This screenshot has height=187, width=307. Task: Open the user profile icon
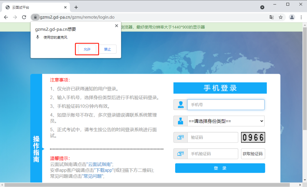coord(292,17)
